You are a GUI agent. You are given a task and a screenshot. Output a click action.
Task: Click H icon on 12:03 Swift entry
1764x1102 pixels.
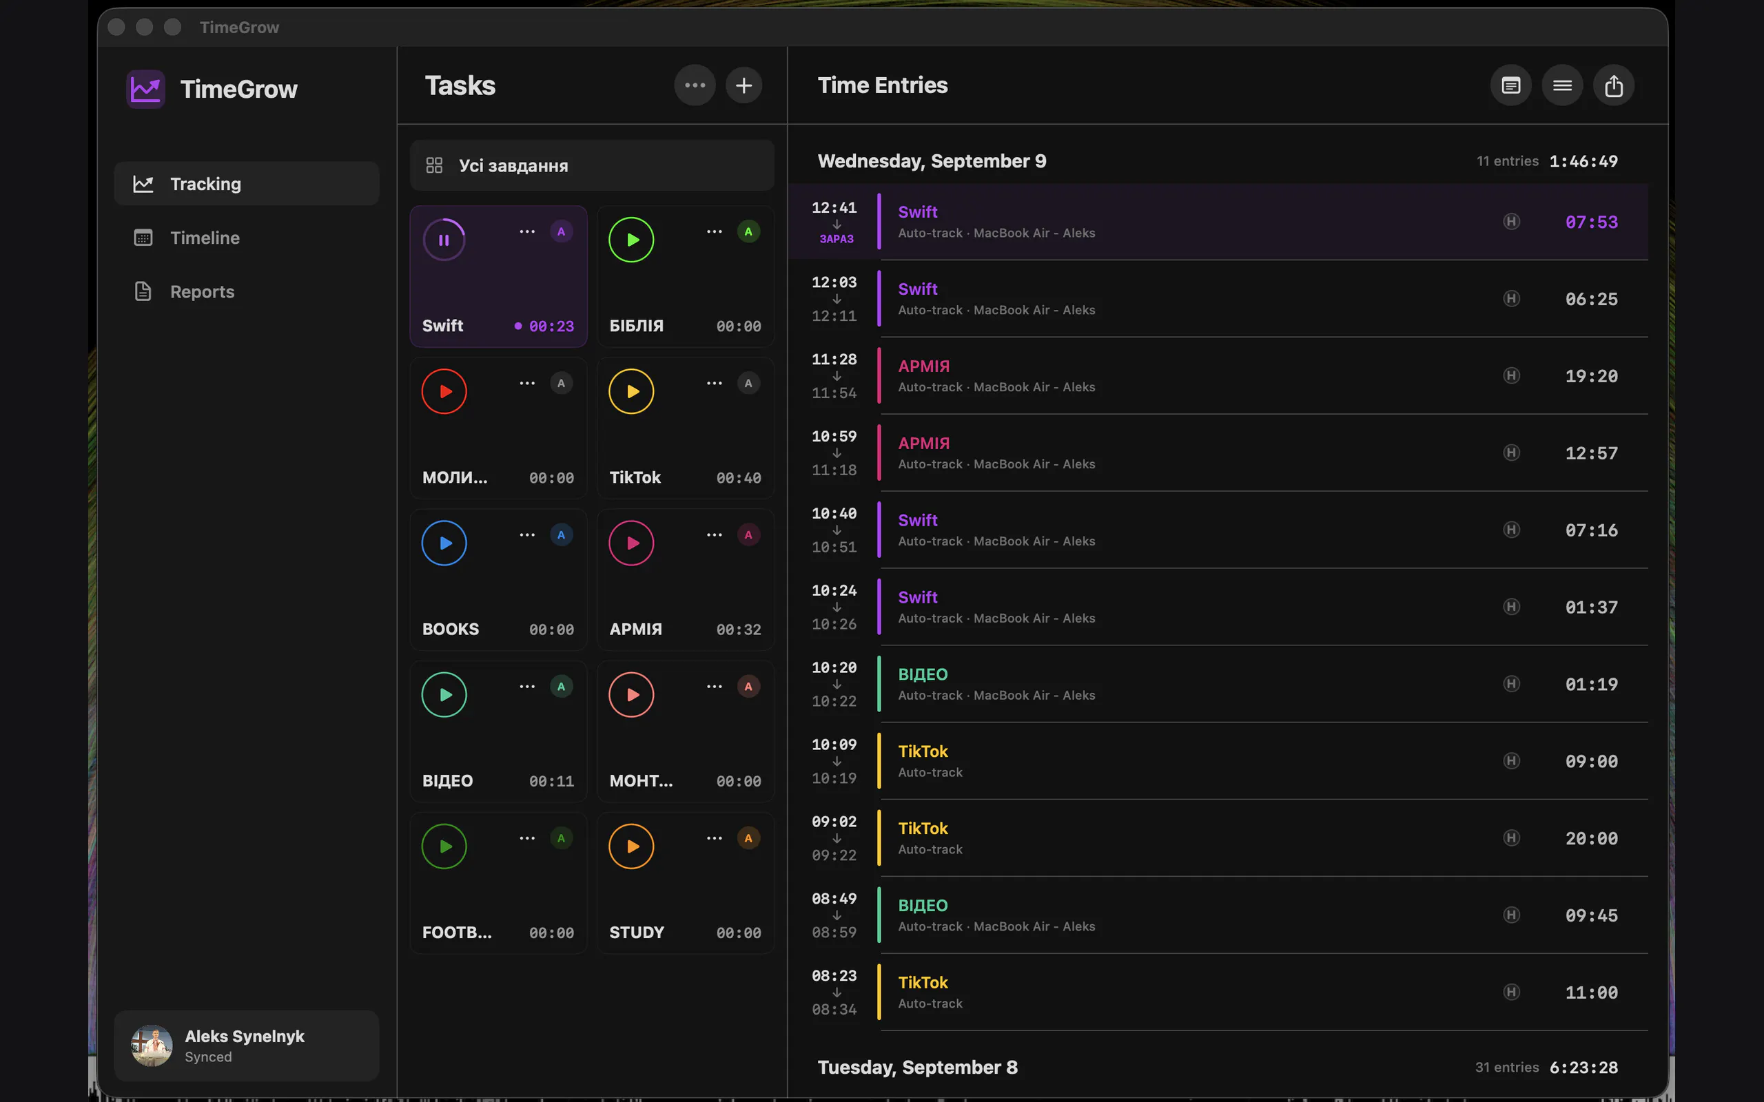click(x=1512, y=299)
